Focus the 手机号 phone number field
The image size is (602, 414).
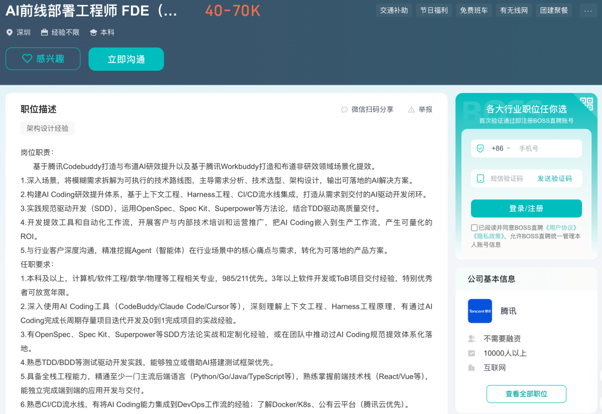(x=548, y=148)
